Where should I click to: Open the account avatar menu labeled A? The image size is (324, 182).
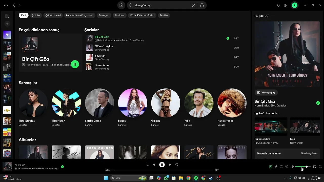point(294,5)
